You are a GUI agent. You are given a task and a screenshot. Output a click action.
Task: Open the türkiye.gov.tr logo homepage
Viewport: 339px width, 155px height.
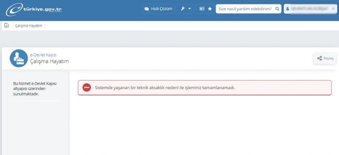point(33,9)
